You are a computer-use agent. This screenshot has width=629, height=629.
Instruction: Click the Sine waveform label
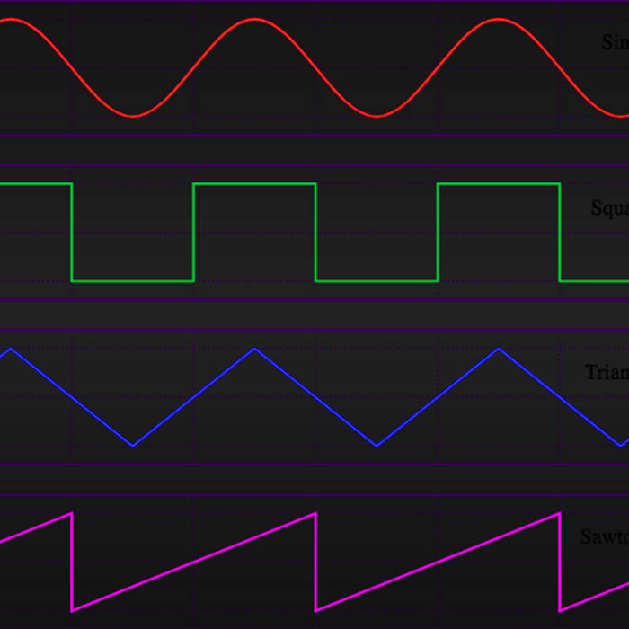point(616,42)
